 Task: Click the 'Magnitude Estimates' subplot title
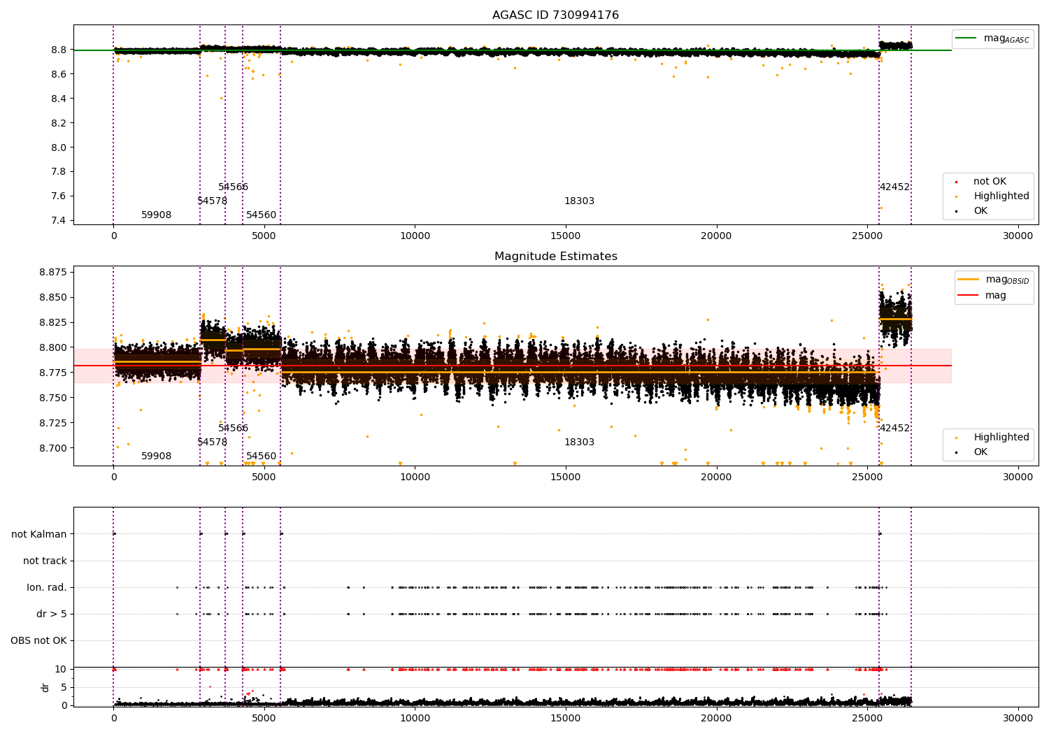[555, 257]
